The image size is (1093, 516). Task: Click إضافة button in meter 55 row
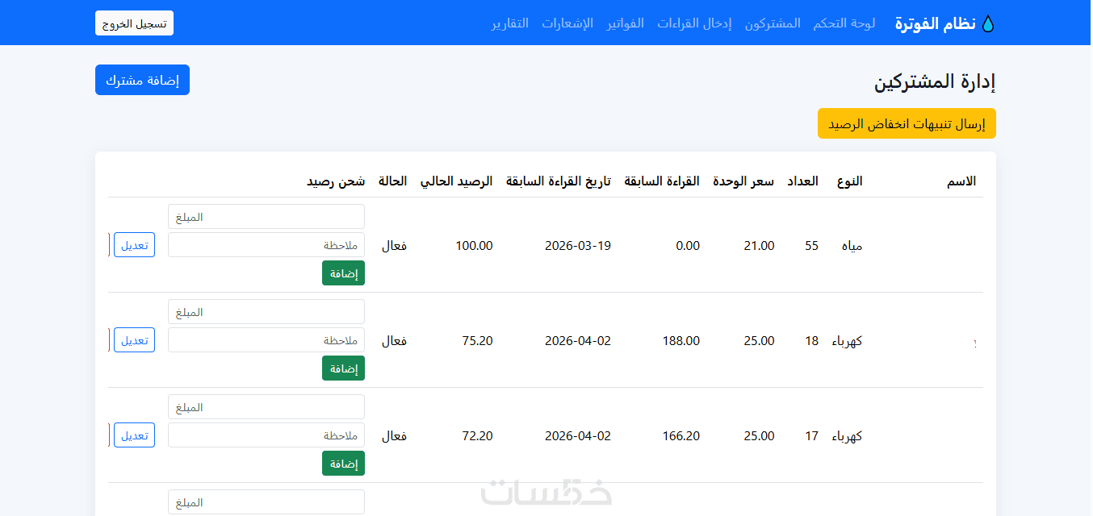[343, 273]
